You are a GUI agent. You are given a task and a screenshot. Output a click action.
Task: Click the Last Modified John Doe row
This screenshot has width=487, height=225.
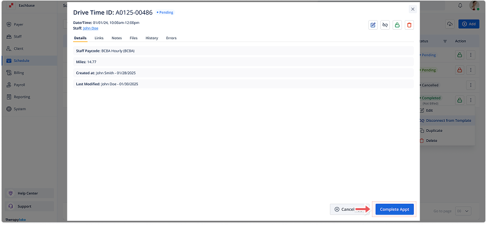click(243, 84)
